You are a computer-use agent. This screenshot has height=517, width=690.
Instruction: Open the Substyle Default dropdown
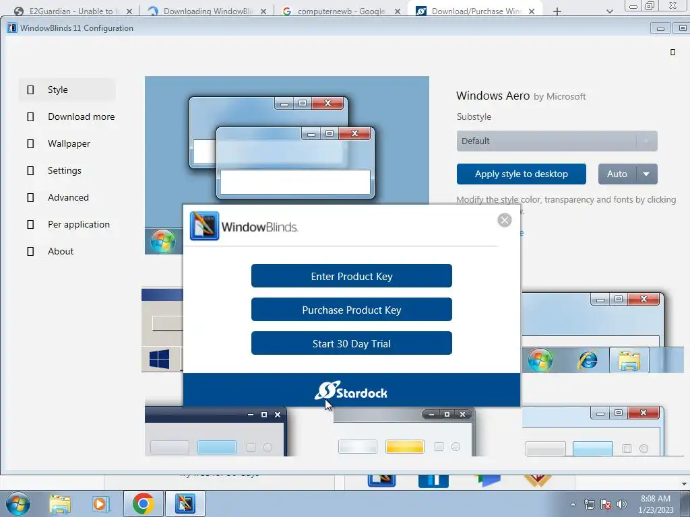(x=557, y=141)
